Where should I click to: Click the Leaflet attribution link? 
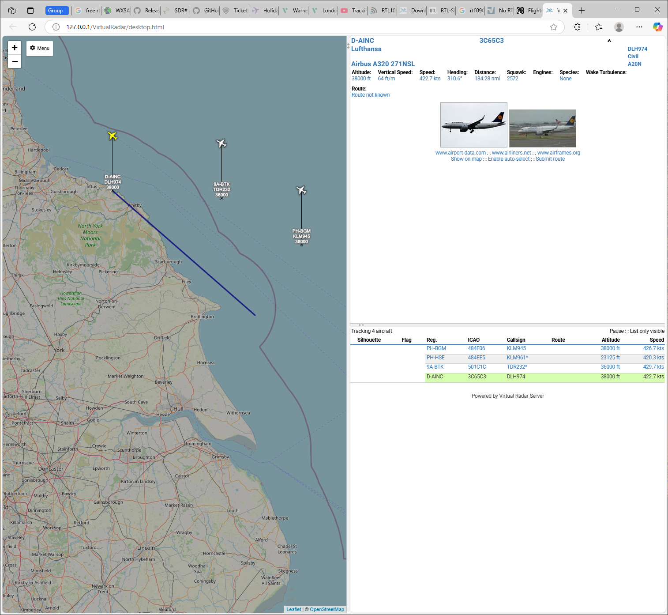coord(293,609)
